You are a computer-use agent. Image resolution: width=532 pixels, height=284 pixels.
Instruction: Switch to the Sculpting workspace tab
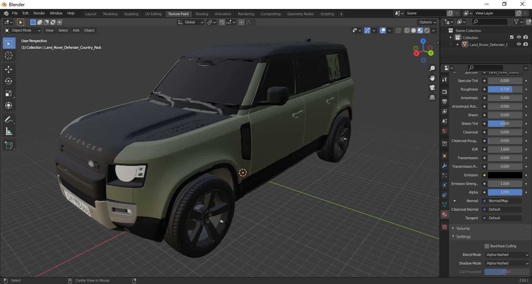[x=131, y=14]
